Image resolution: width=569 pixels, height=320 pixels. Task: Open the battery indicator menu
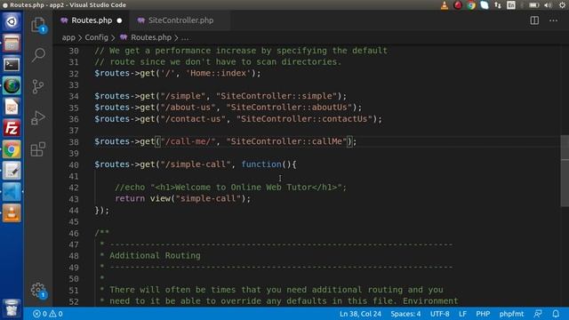point(533,5)
